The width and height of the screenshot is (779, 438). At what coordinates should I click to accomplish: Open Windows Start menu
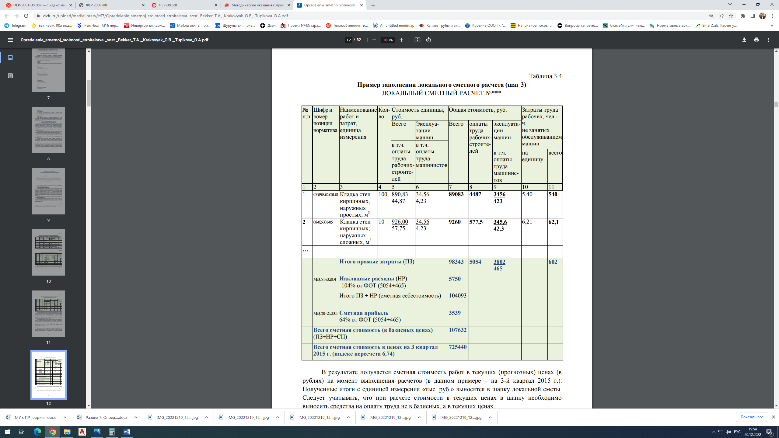(7, 432)
